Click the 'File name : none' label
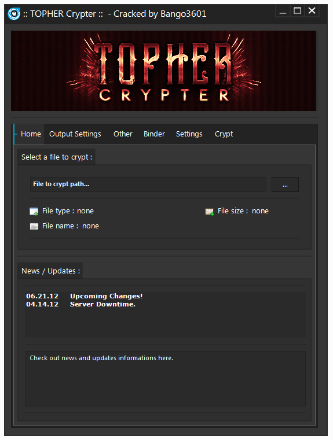The height and width of the screenshot is (440, 333). click(x=71, y=226)
